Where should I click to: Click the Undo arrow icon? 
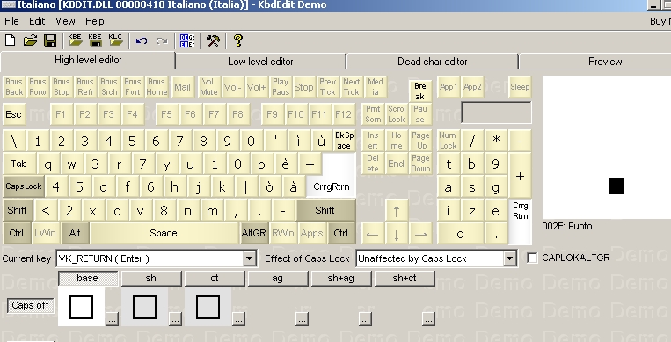[142, 40]
